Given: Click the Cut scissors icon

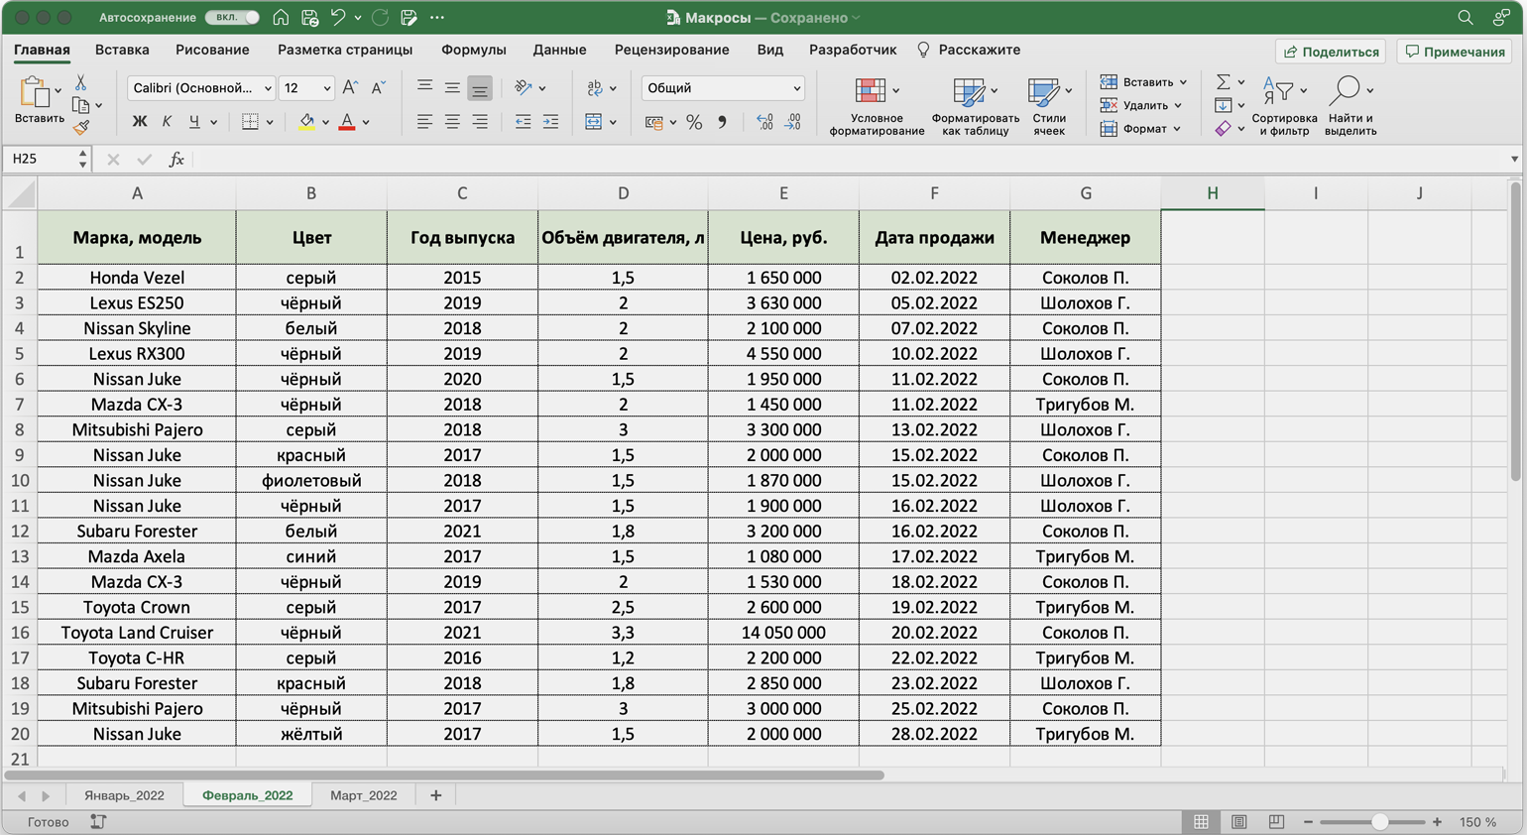Looking at the screenshot, I should click(81, 83).
